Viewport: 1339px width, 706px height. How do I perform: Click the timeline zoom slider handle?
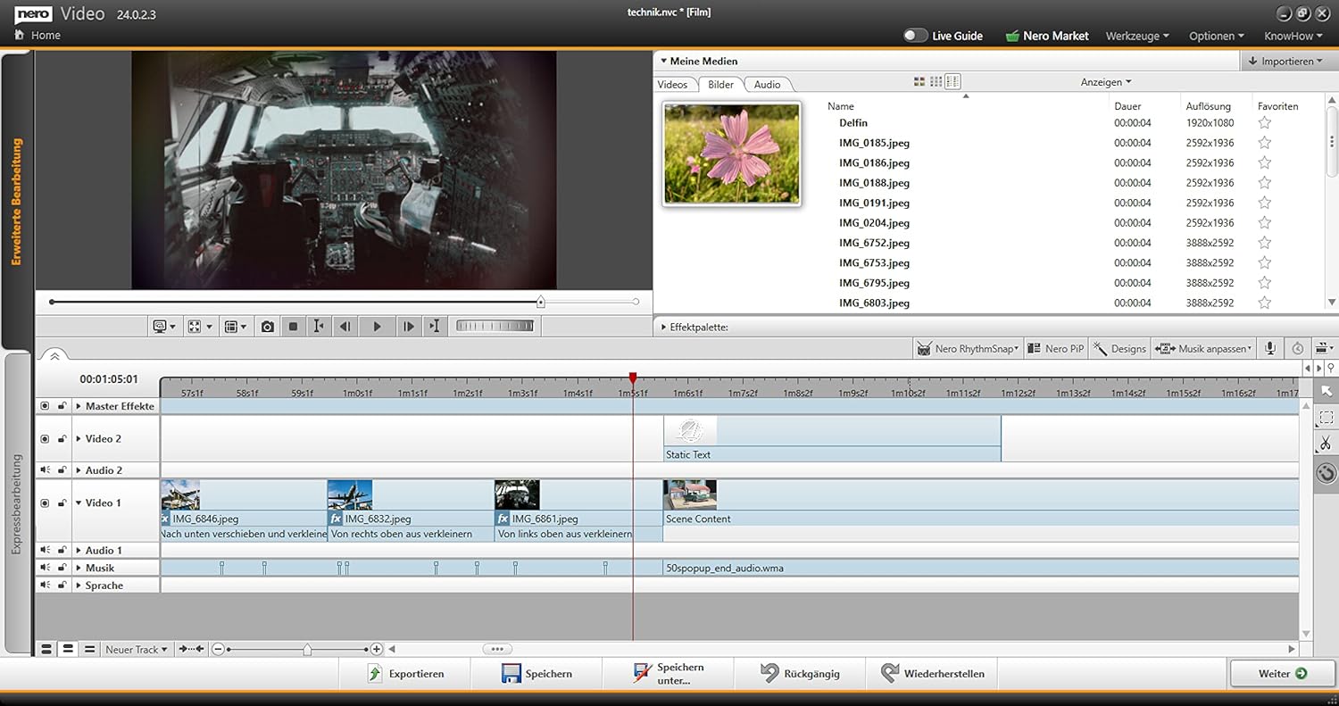pyautogui.click(x=307, y=650)
